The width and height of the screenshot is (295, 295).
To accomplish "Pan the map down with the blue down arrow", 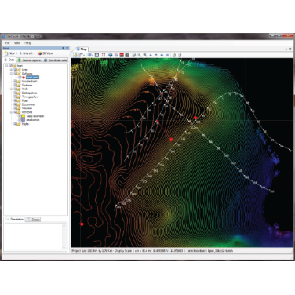I will point(156,55).
